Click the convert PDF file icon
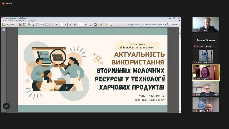Screen dimensions: 229x129 coord(25,25)
